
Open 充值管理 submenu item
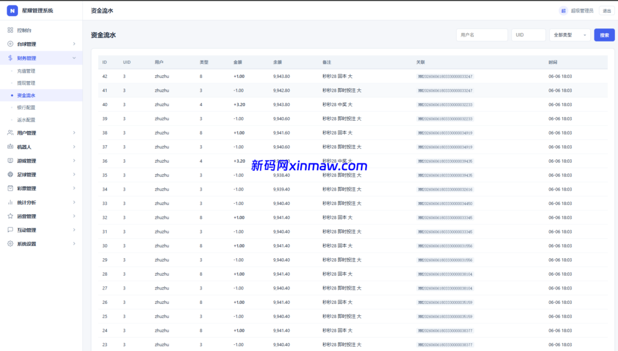pyautogui.click(x=26, y=71)
